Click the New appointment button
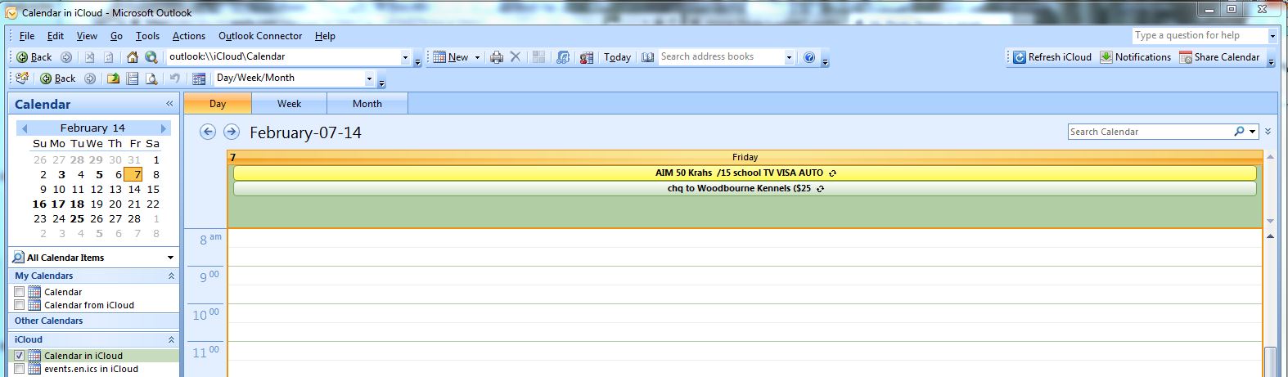This screenshot has height=377, width=1288. [450, 57]
